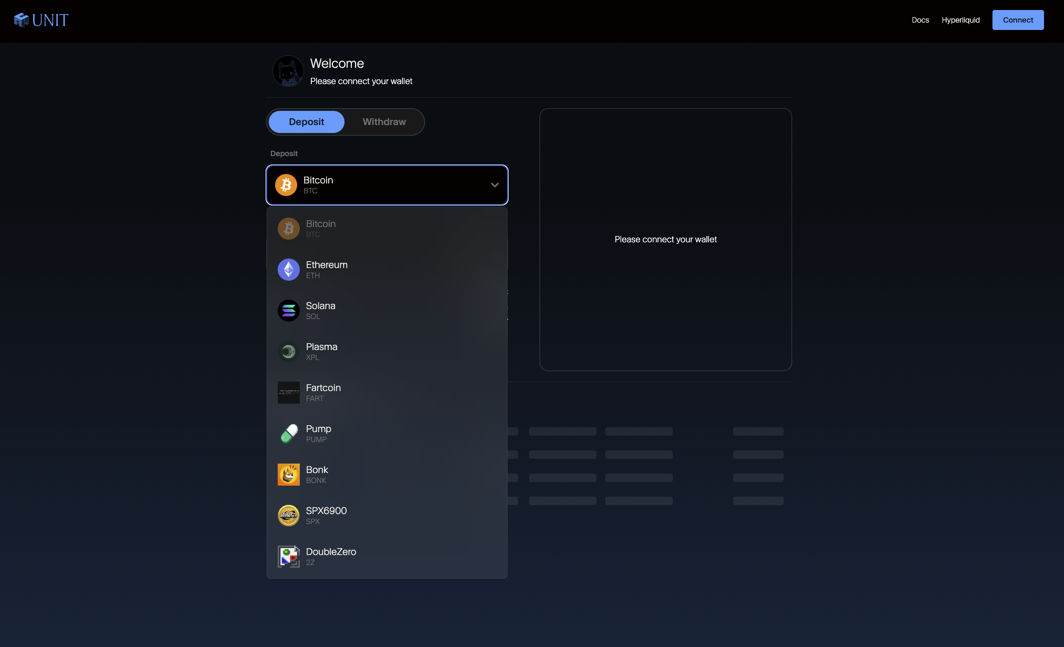Click the Solana logo icon
The width and height of the screenshot is (1064, 647).
click(x=288, y=311)
